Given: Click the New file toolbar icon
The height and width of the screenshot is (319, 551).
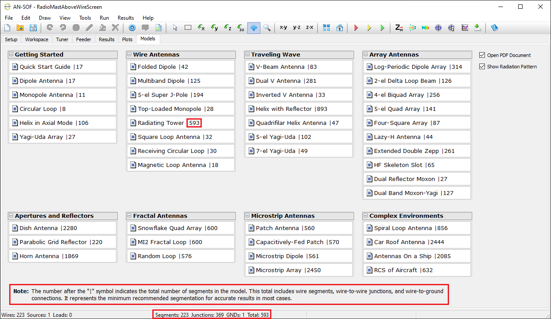Looking at the screenshot, I should pyautogui.click(x=7, y=28).
